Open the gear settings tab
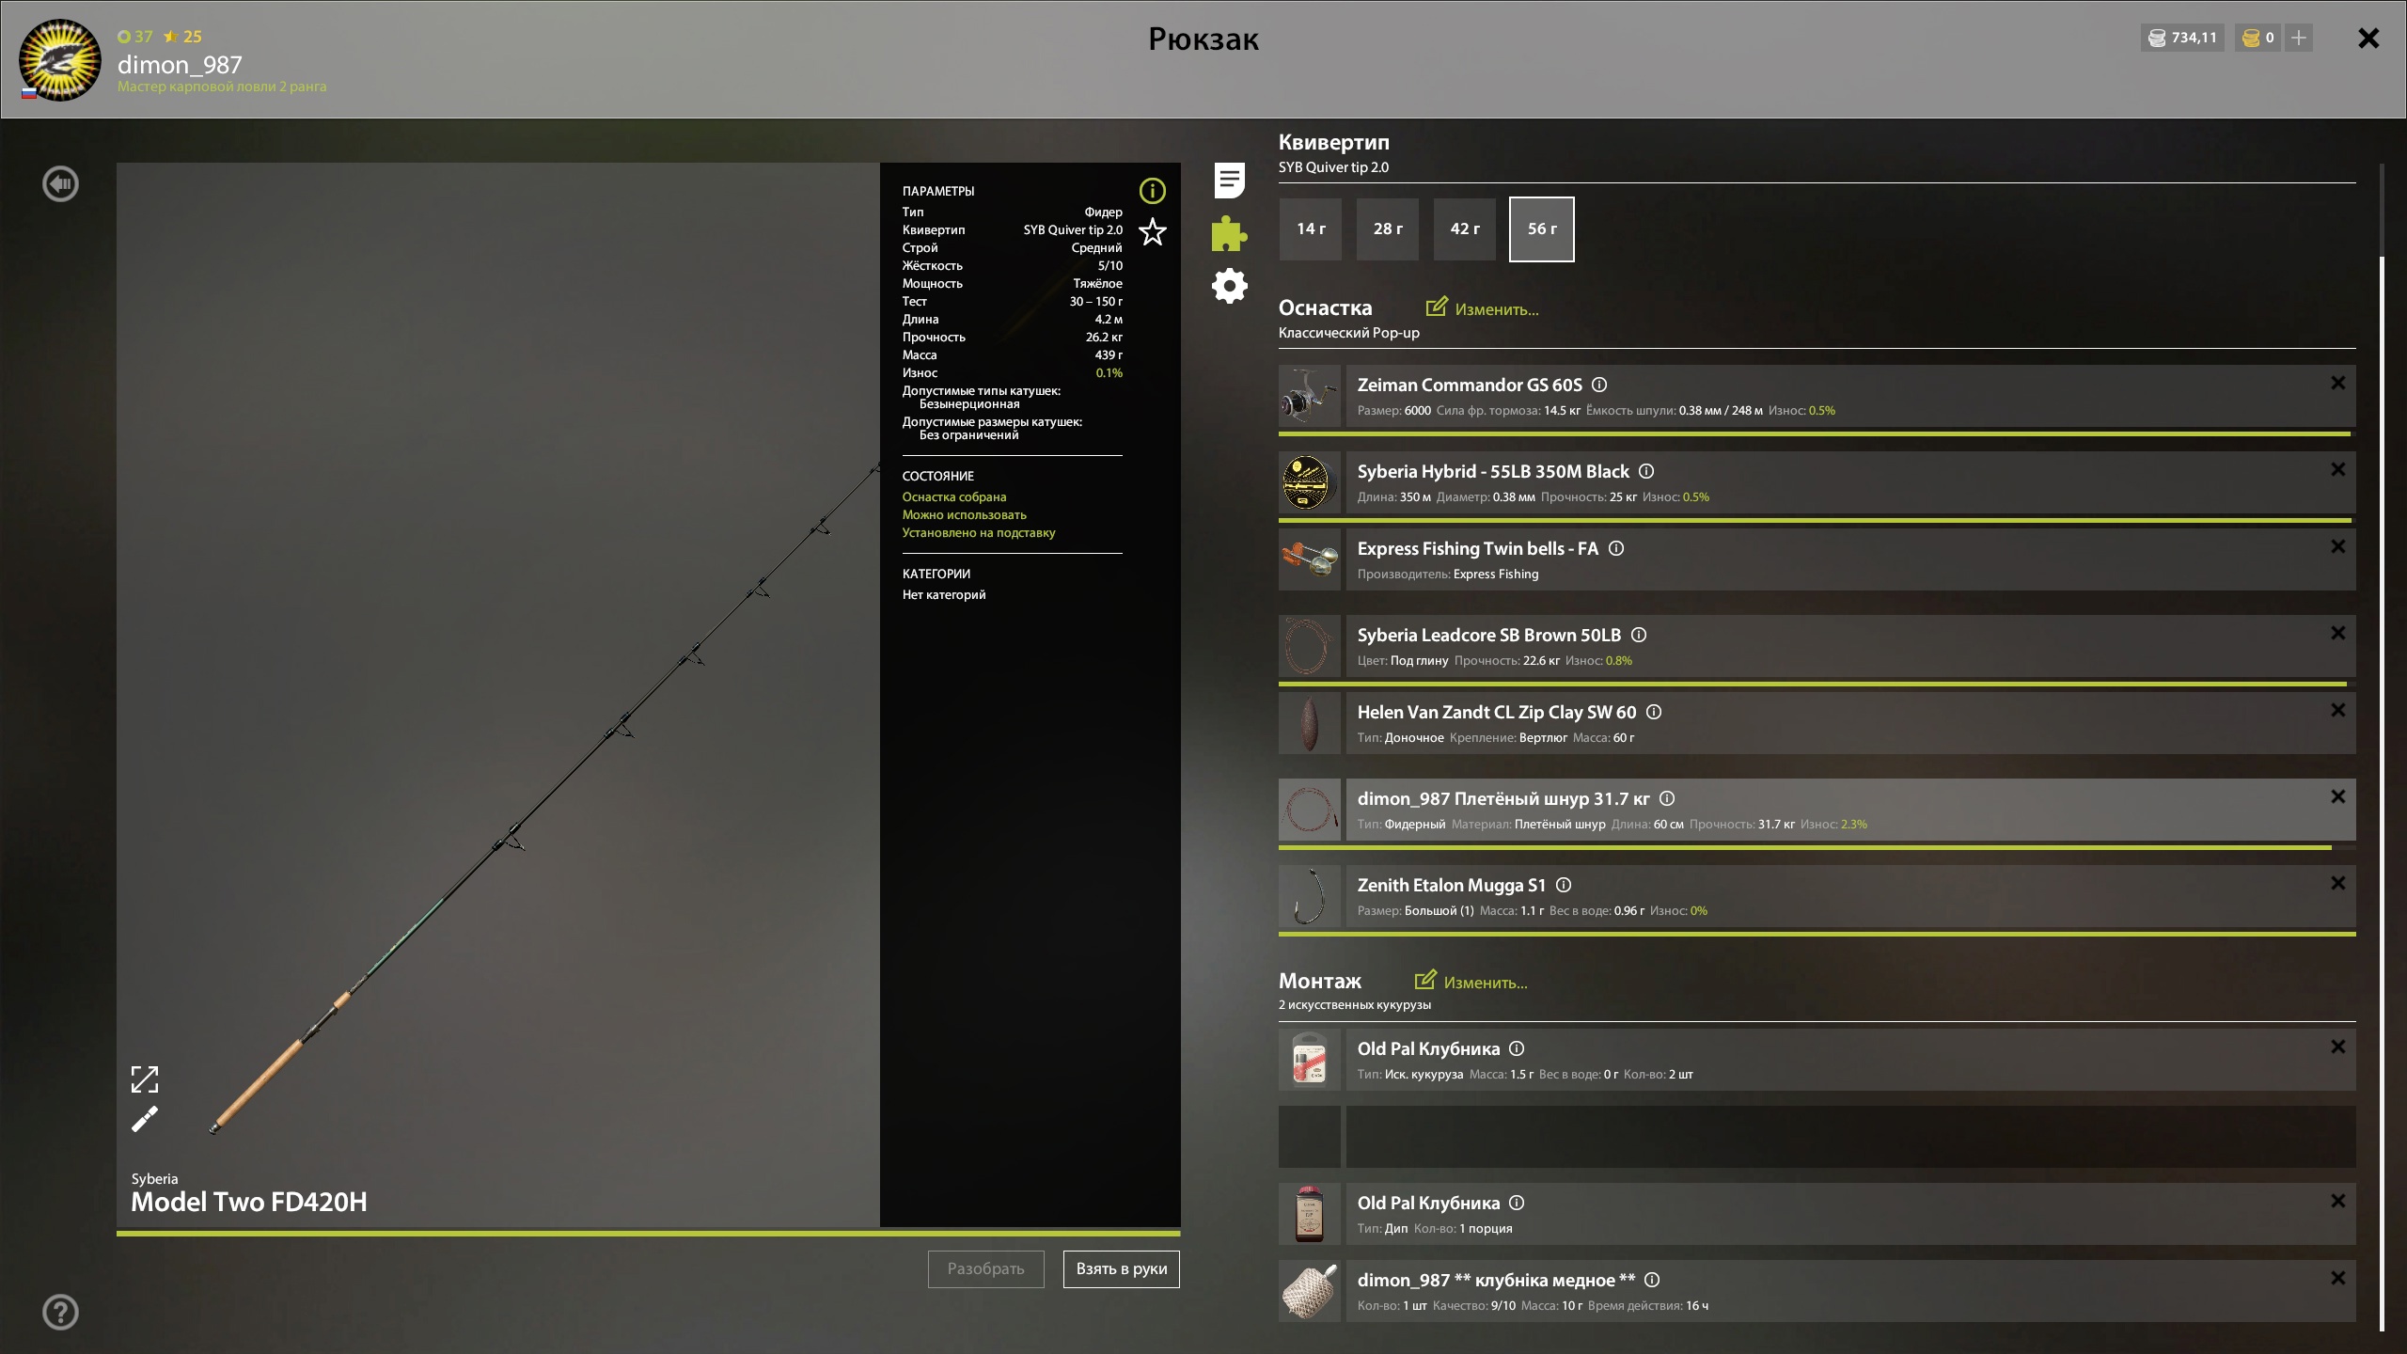2407x1354 pixels. point(1229,286)
